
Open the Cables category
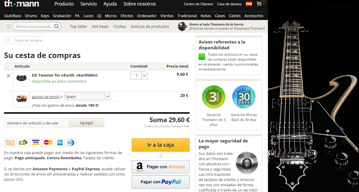[235, 16]
